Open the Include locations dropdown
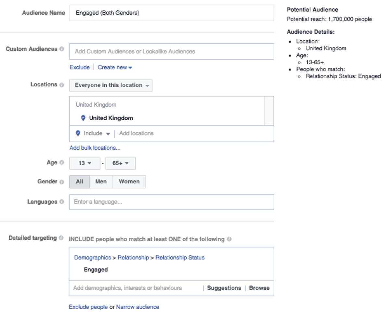The height and width of the screenshot is (317, 390). click(93, 133)
